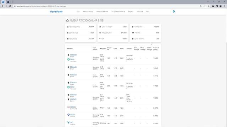Open the Kaspa link in the 250 MH/s row
The width and height of the screenshot is (227, 127).
pyautogui.click(x=72, y=87)
